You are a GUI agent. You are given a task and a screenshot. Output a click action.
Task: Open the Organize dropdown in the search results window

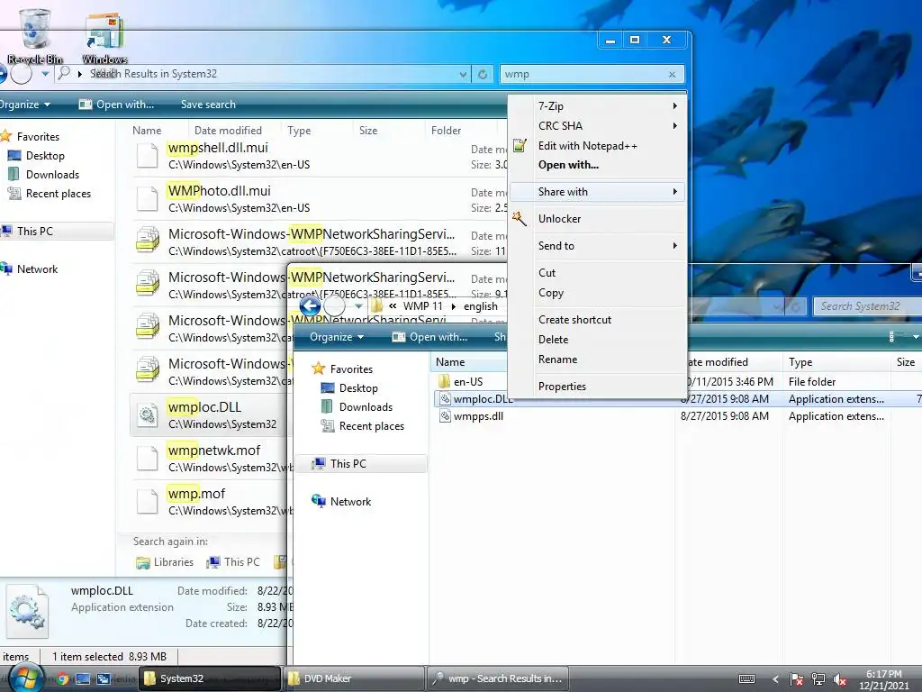(x=24, y=105)
